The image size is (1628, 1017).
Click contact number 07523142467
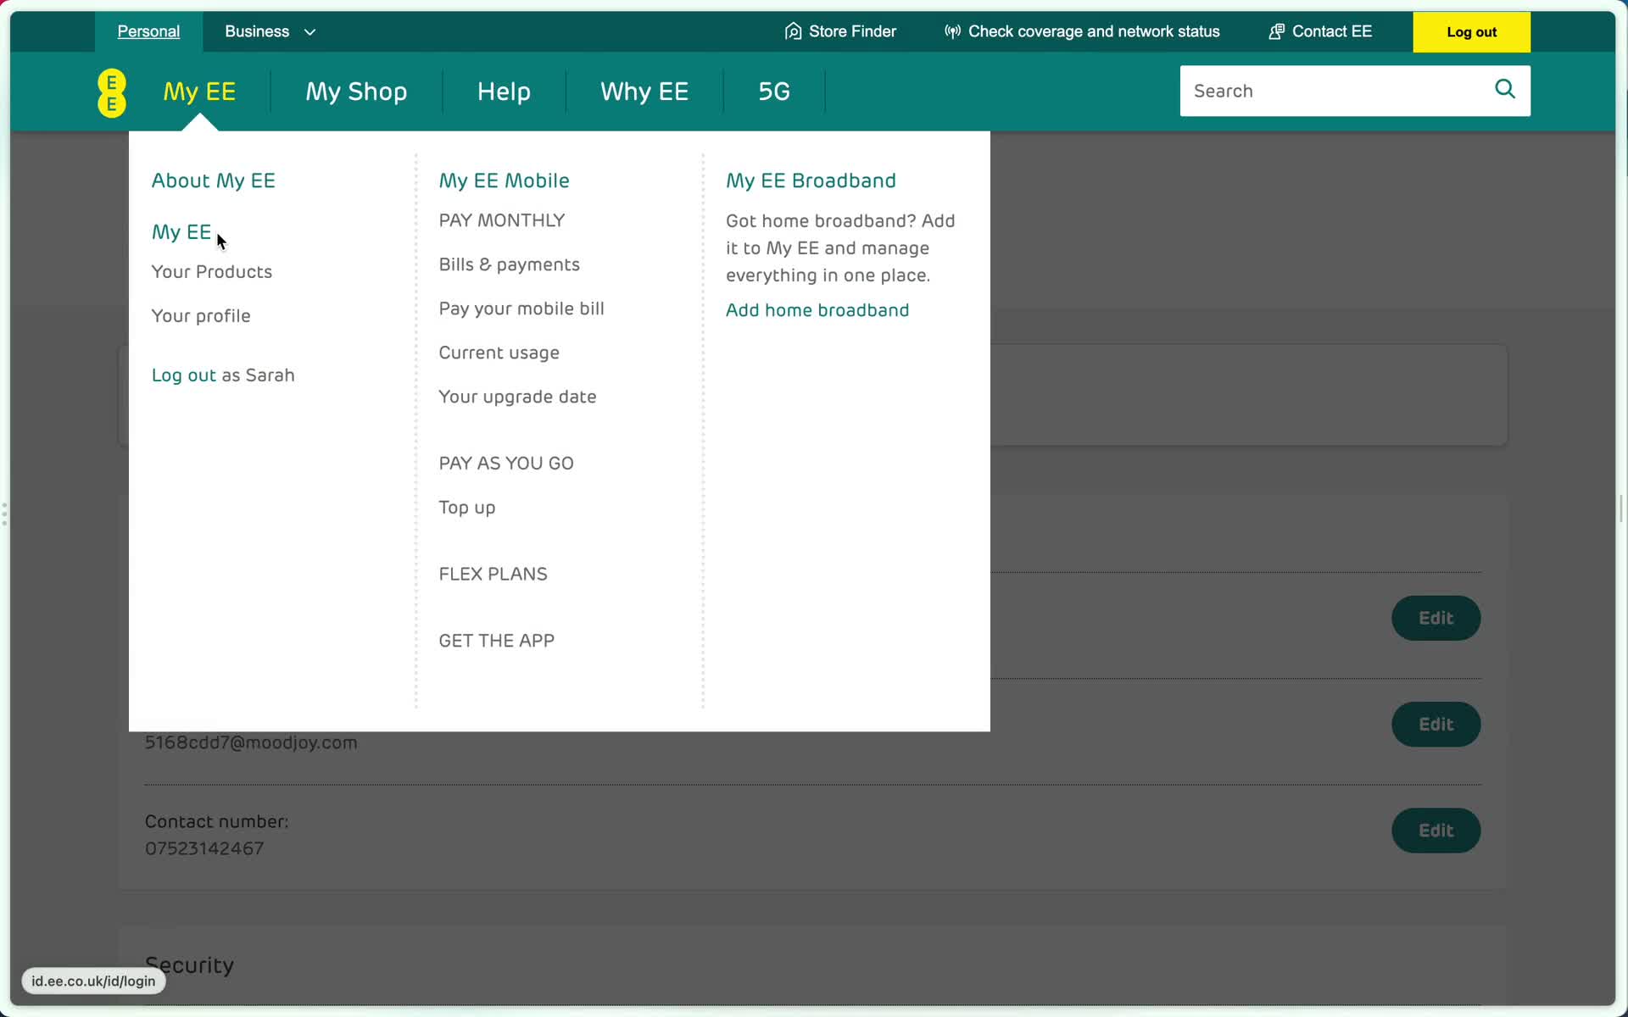204,849
